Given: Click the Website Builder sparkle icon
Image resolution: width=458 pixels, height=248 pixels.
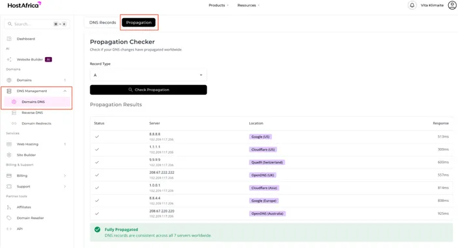Looking at the screenshot, I should (9, 60).
